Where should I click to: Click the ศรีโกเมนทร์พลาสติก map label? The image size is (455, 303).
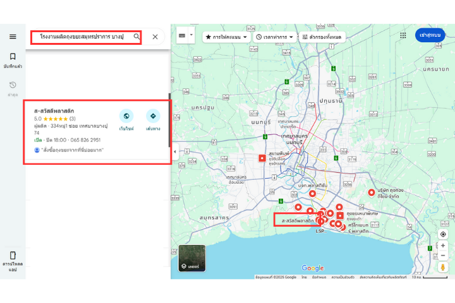tap(359, 228)
